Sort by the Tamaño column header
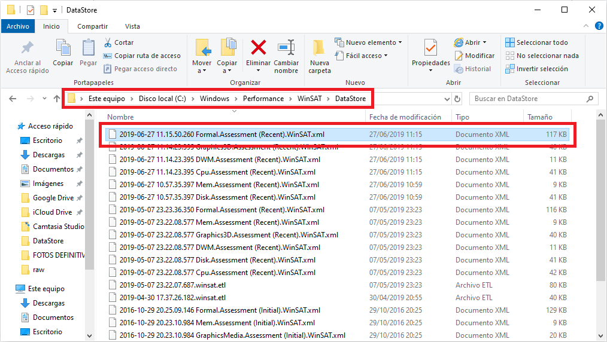 [539, 117]
